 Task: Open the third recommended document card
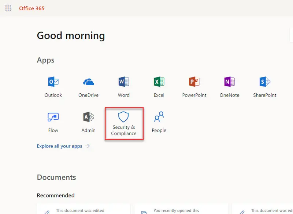[264, 209]
